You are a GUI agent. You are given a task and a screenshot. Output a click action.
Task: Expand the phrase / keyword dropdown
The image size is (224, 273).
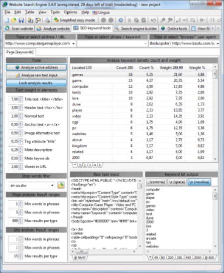(x=145, y=43)
